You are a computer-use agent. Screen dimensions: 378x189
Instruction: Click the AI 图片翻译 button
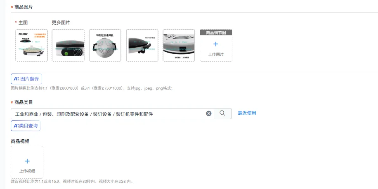click(x=26, y=79)
